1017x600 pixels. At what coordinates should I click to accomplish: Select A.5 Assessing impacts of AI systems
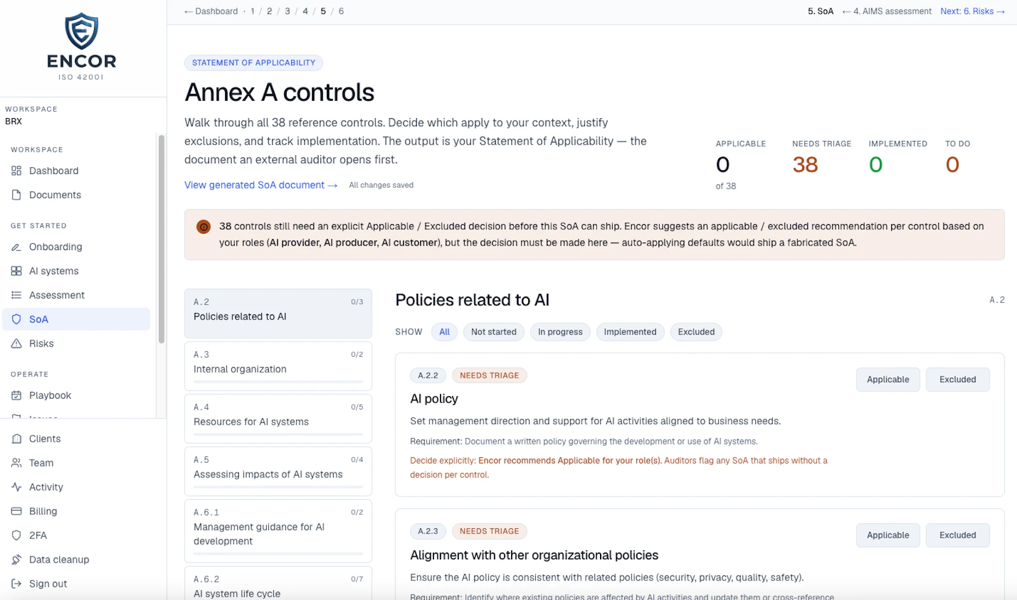pyautogui.click(x=278, y=472)
